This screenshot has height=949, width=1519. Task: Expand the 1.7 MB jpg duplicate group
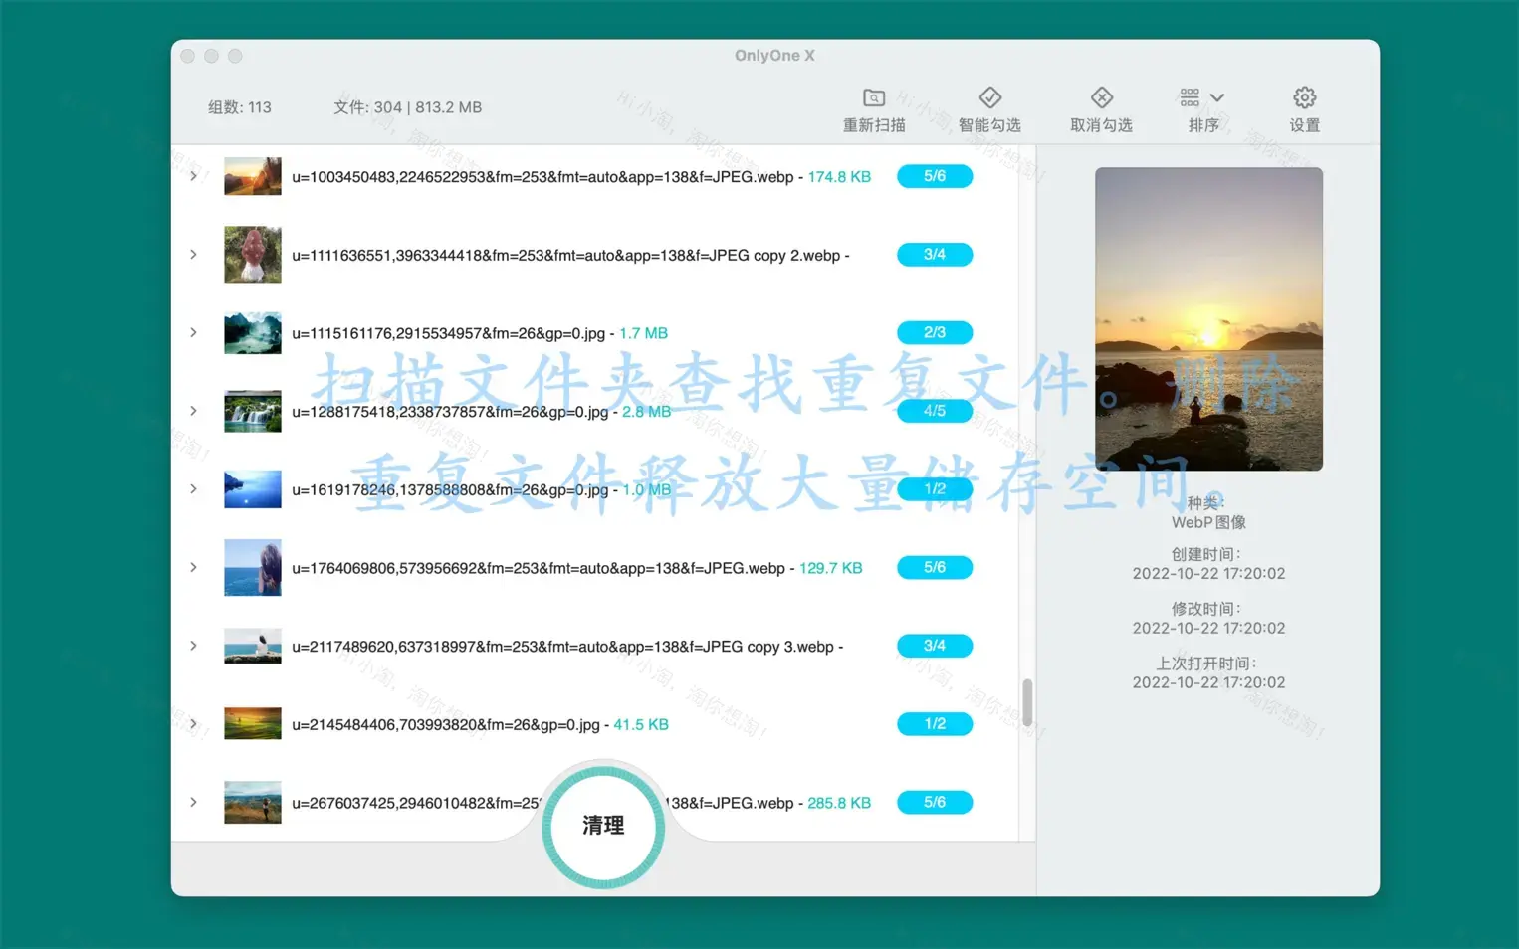(193, 332)
